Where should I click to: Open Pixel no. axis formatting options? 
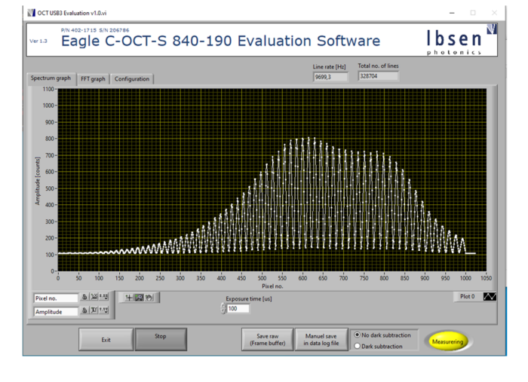coord(104,297)
